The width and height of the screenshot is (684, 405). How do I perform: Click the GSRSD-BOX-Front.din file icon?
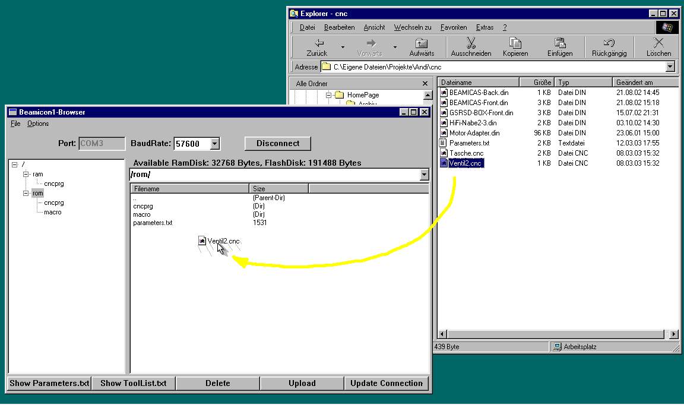(x=444, y=113)
